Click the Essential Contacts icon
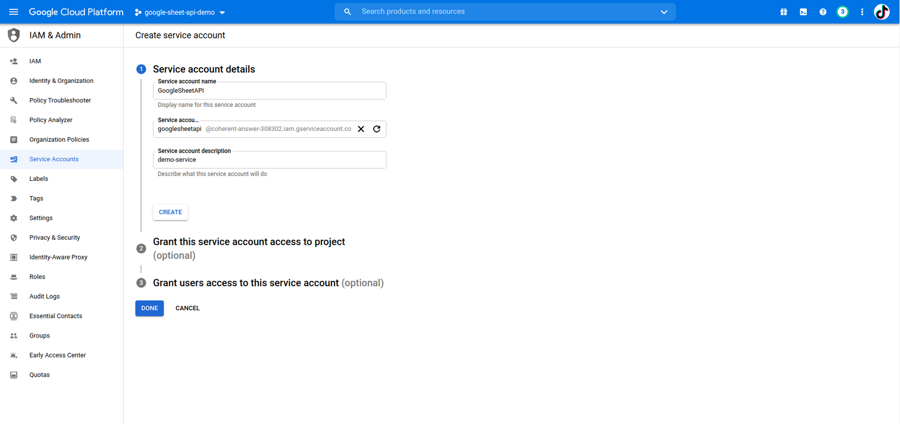This screenshot has height=424, width=900. (14, 316)
